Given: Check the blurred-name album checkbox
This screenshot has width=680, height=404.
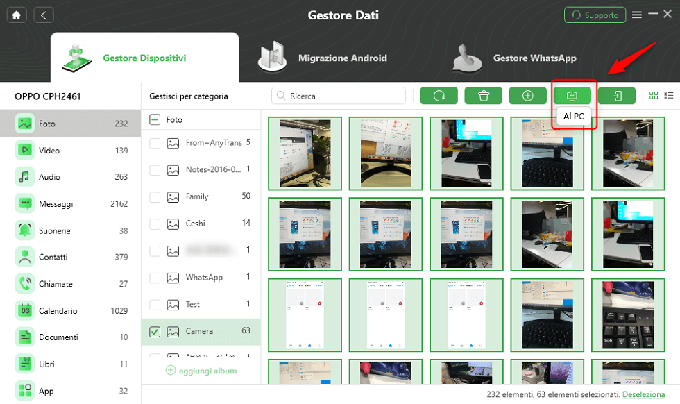Looking at the screenshot, I should click(x=155, y=251).
